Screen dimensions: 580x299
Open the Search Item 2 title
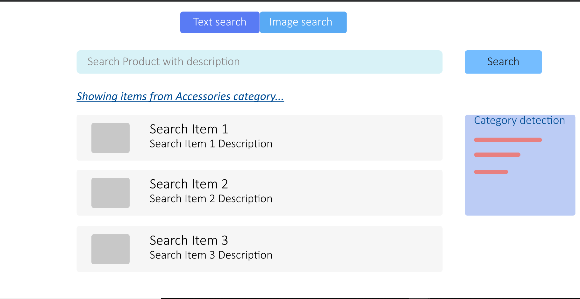[189, 184]
